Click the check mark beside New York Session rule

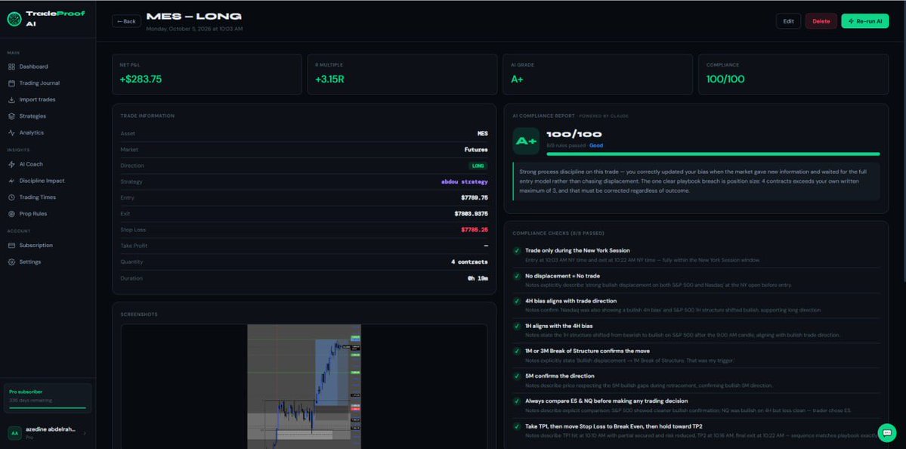click(x=517, y=251)
